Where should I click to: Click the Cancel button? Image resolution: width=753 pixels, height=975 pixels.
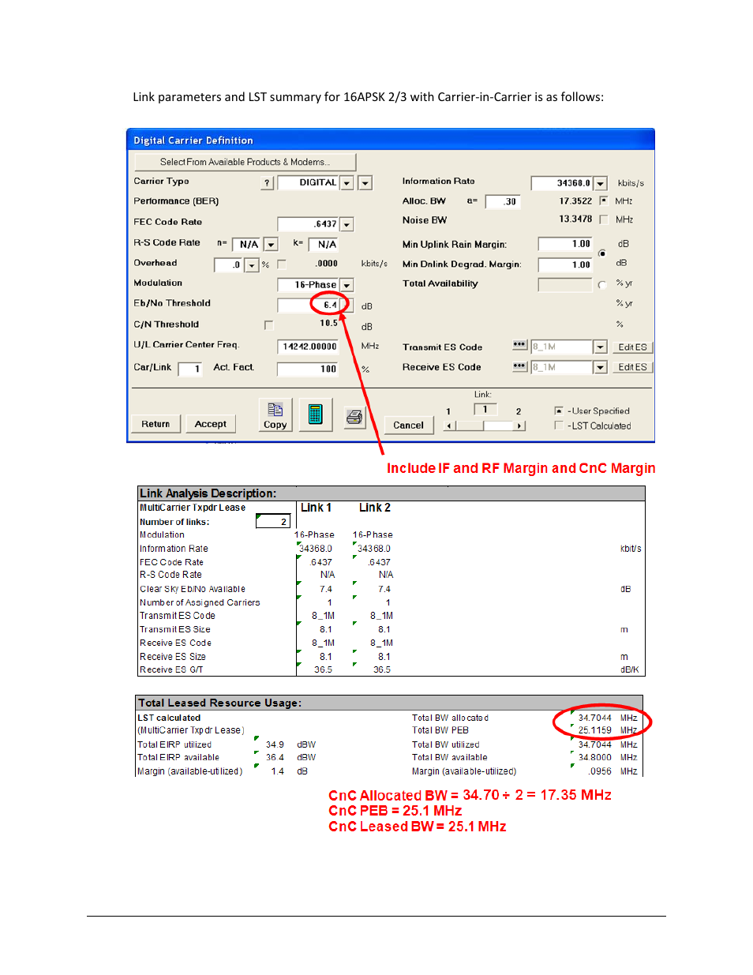click(408, 425)
